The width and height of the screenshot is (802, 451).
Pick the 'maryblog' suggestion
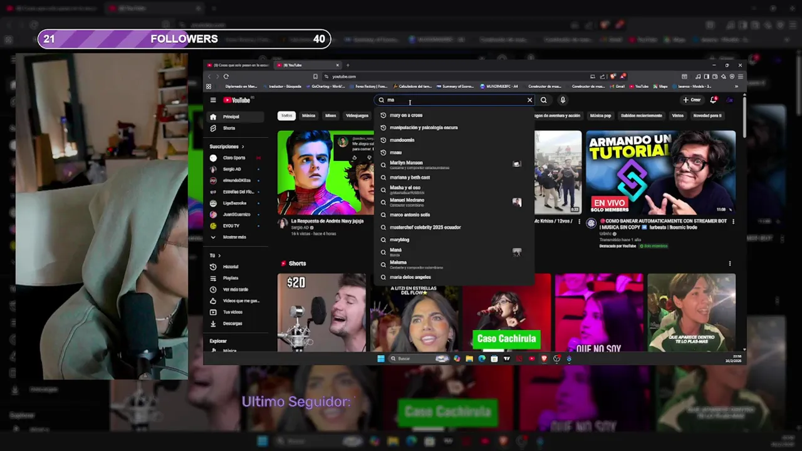pyautogui.click(x=454, y=240)
